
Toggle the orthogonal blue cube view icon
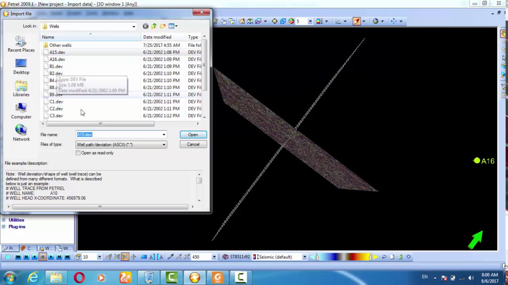pyautogui.click(x=283, y=21)
